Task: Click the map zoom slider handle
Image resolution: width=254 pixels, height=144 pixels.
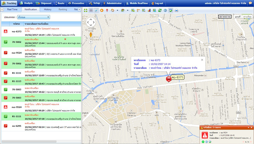Action: click(91, 54)
